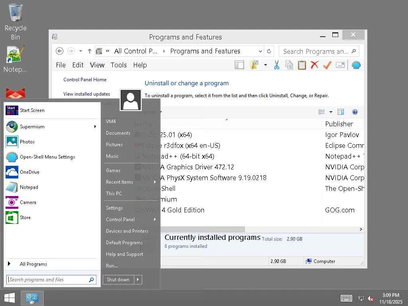Open Open-Shell Menu Settings entry
Viewport: 408px width, 306px height.
pos(51,157)
